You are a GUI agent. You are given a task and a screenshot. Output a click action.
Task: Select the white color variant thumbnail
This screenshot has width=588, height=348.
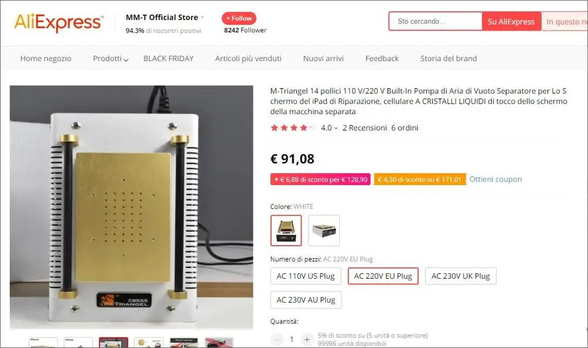(x=286, y=230)
